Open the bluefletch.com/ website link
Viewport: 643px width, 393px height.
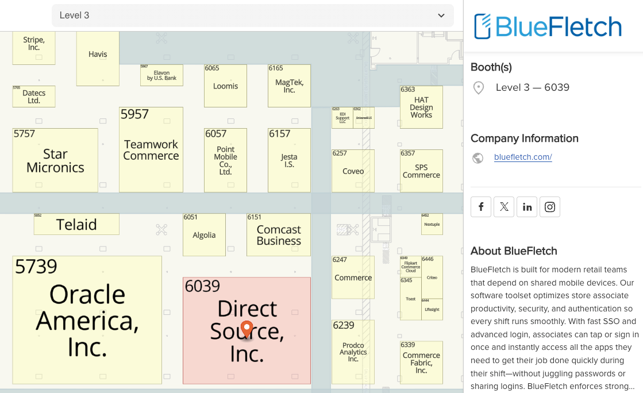(x=523, y=157)
